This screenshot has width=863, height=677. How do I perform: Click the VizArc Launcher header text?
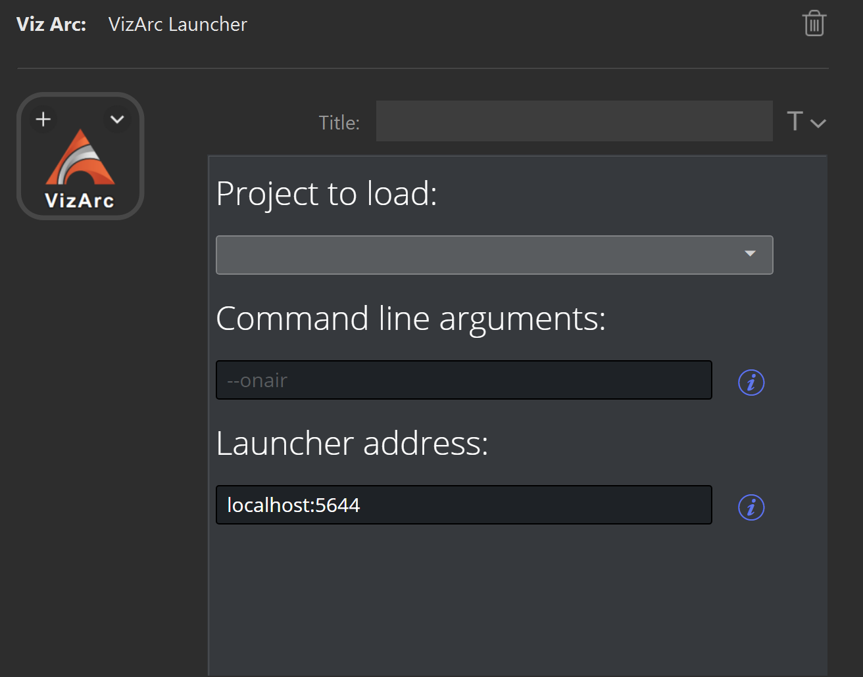click(178, 24)
